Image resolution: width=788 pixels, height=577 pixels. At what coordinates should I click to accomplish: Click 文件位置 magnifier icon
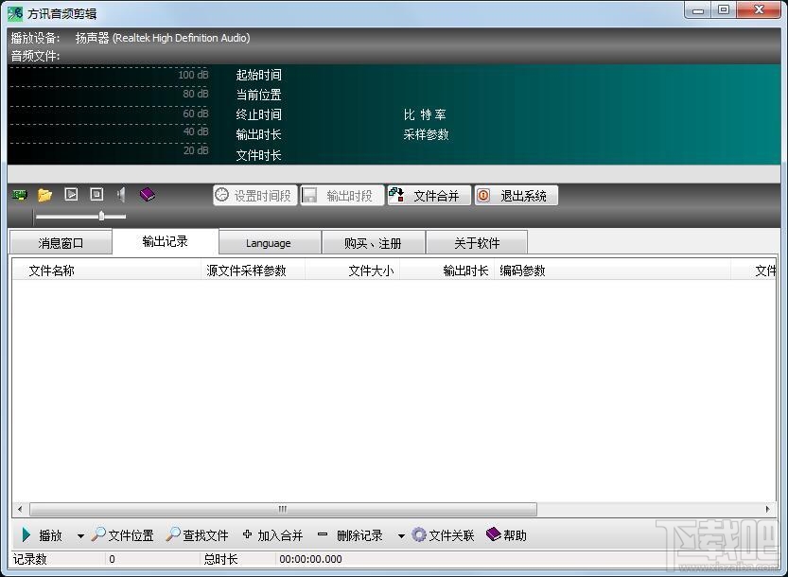click(98, 534)
